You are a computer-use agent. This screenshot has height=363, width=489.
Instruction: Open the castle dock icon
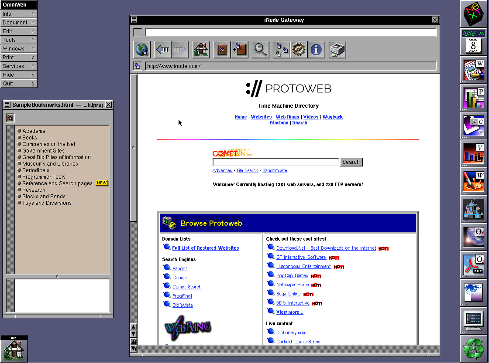click(474, 209)
